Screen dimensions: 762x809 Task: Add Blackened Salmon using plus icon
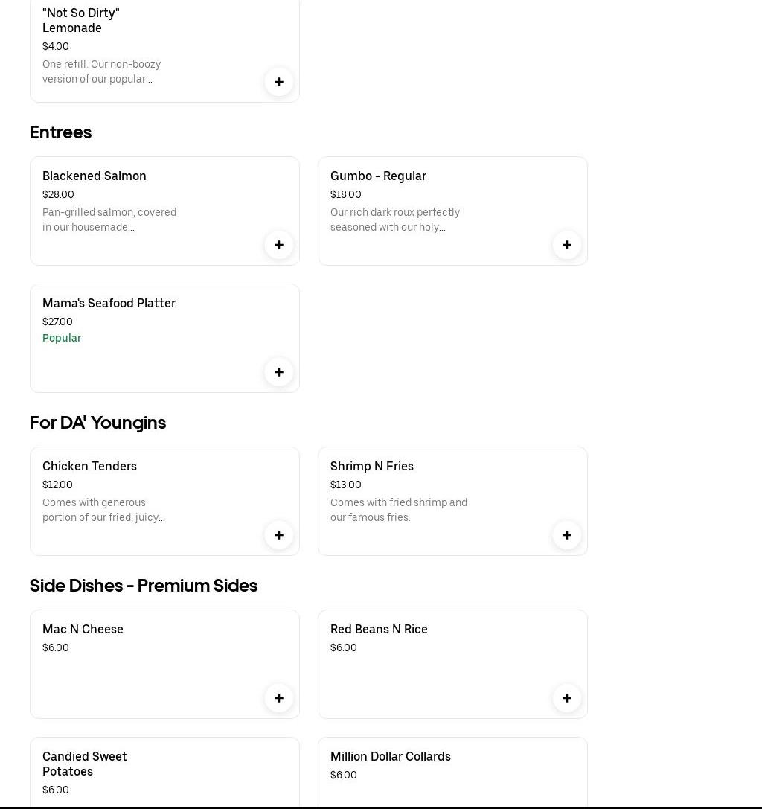pos(279,245)
